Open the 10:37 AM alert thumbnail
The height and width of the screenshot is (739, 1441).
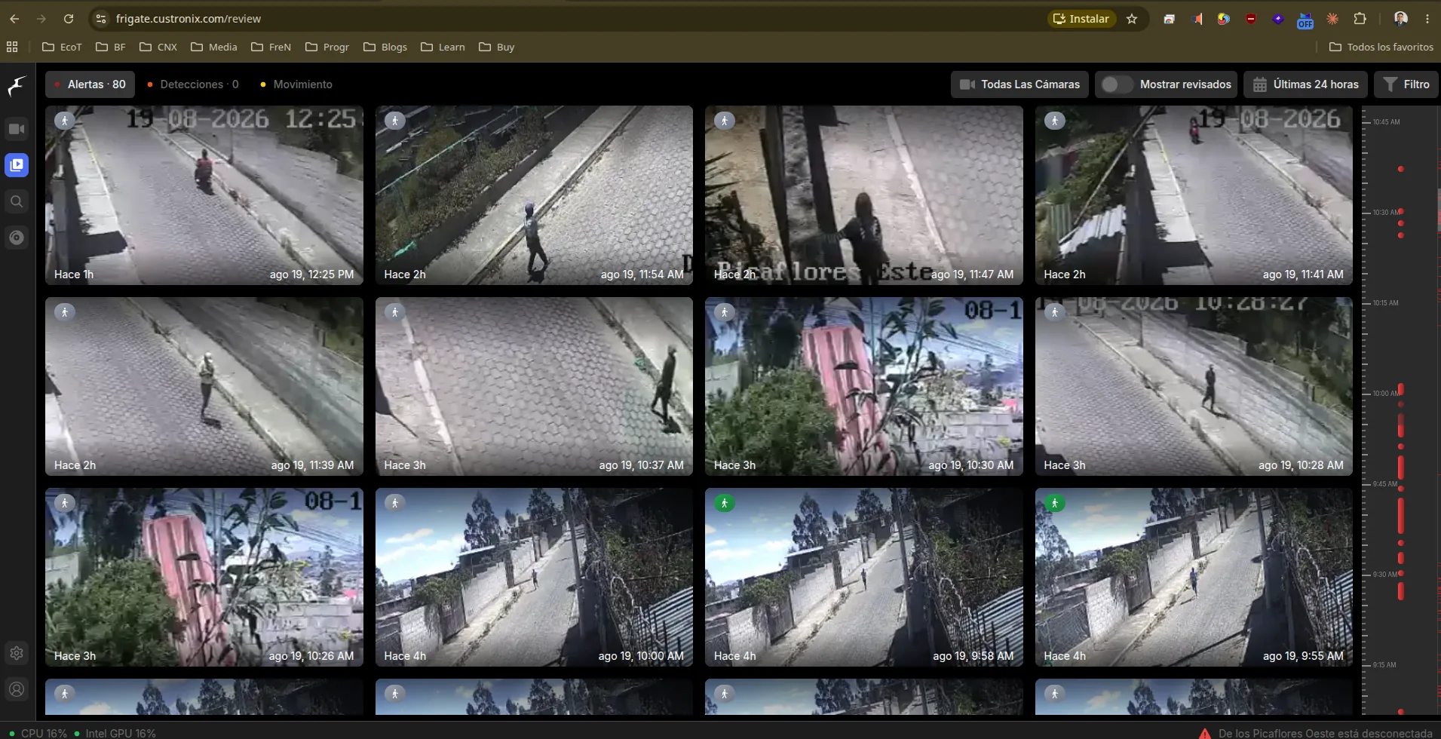pos(534,386)
